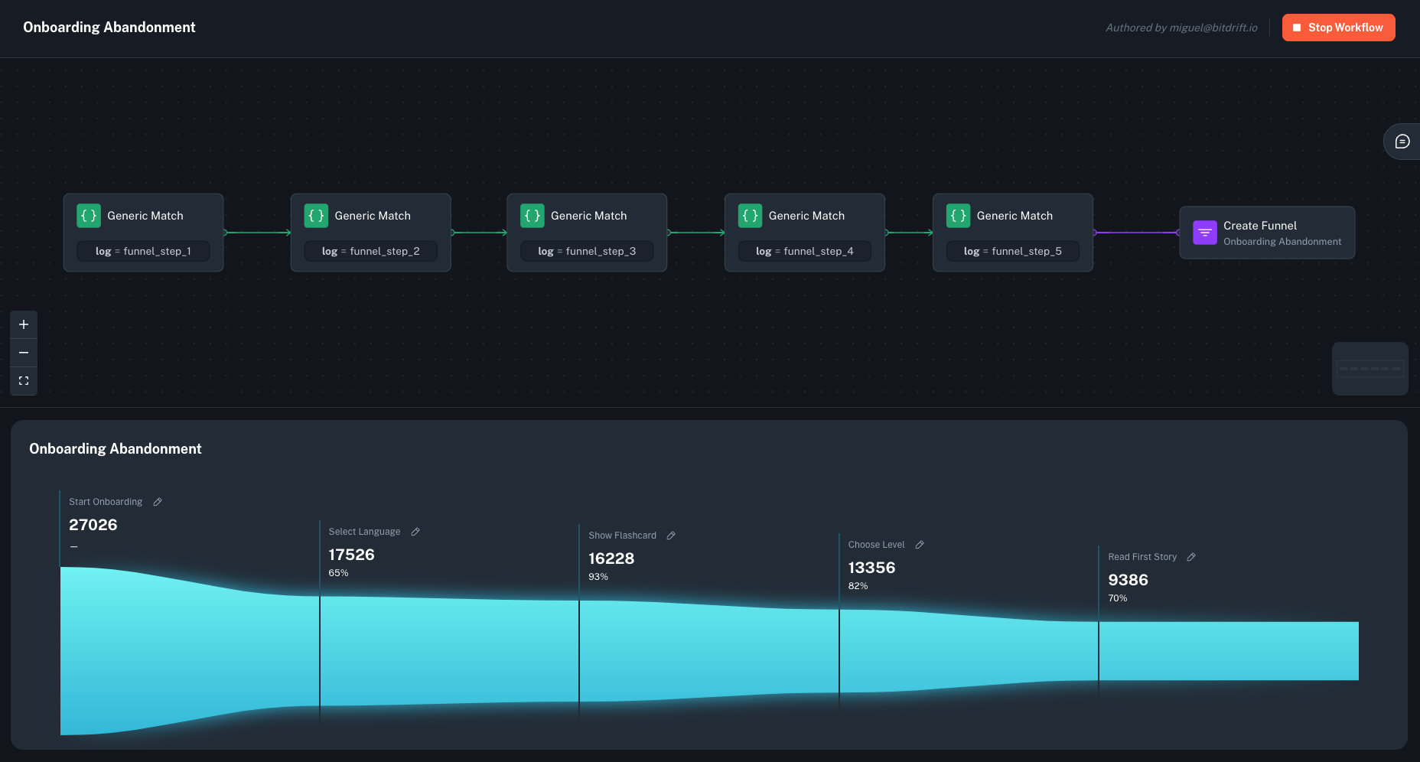The height and width of the screenshot is (762, 1420).
Task: Zoom out using the minus icon
Action: point(24,353)
